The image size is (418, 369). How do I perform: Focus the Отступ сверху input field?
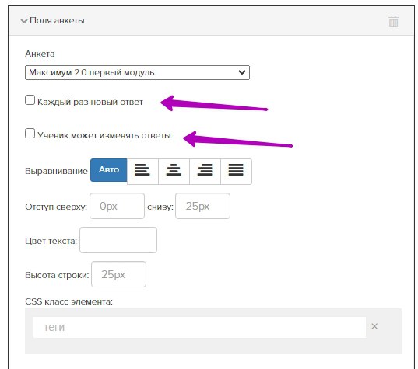[117, 206]
